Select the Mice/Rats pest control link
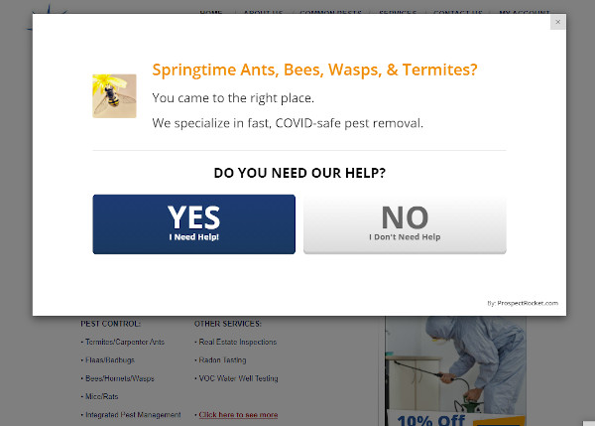Viewport: 595px width, 426px height. tap(102, 396)
